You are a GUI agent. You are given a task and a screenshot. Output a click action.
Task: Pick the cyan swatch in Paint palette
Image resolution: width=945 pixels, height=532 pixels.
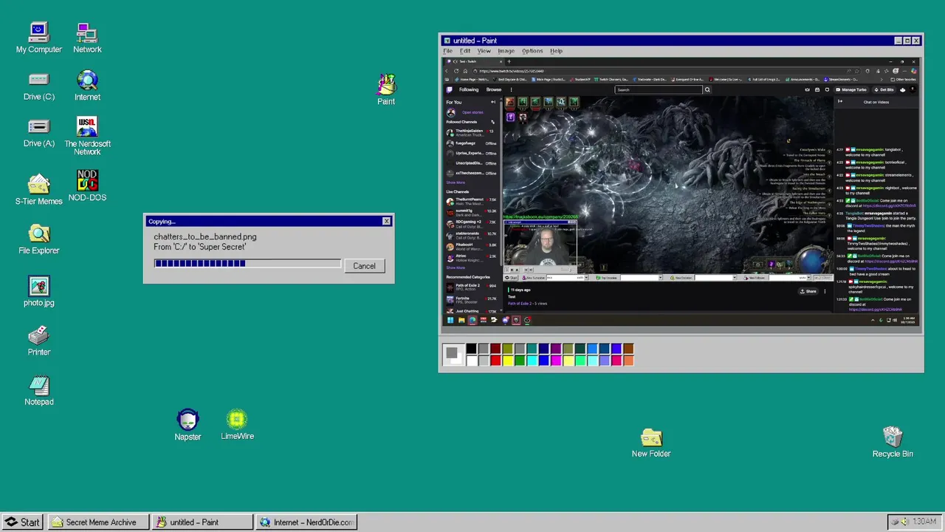coord(532,361)
